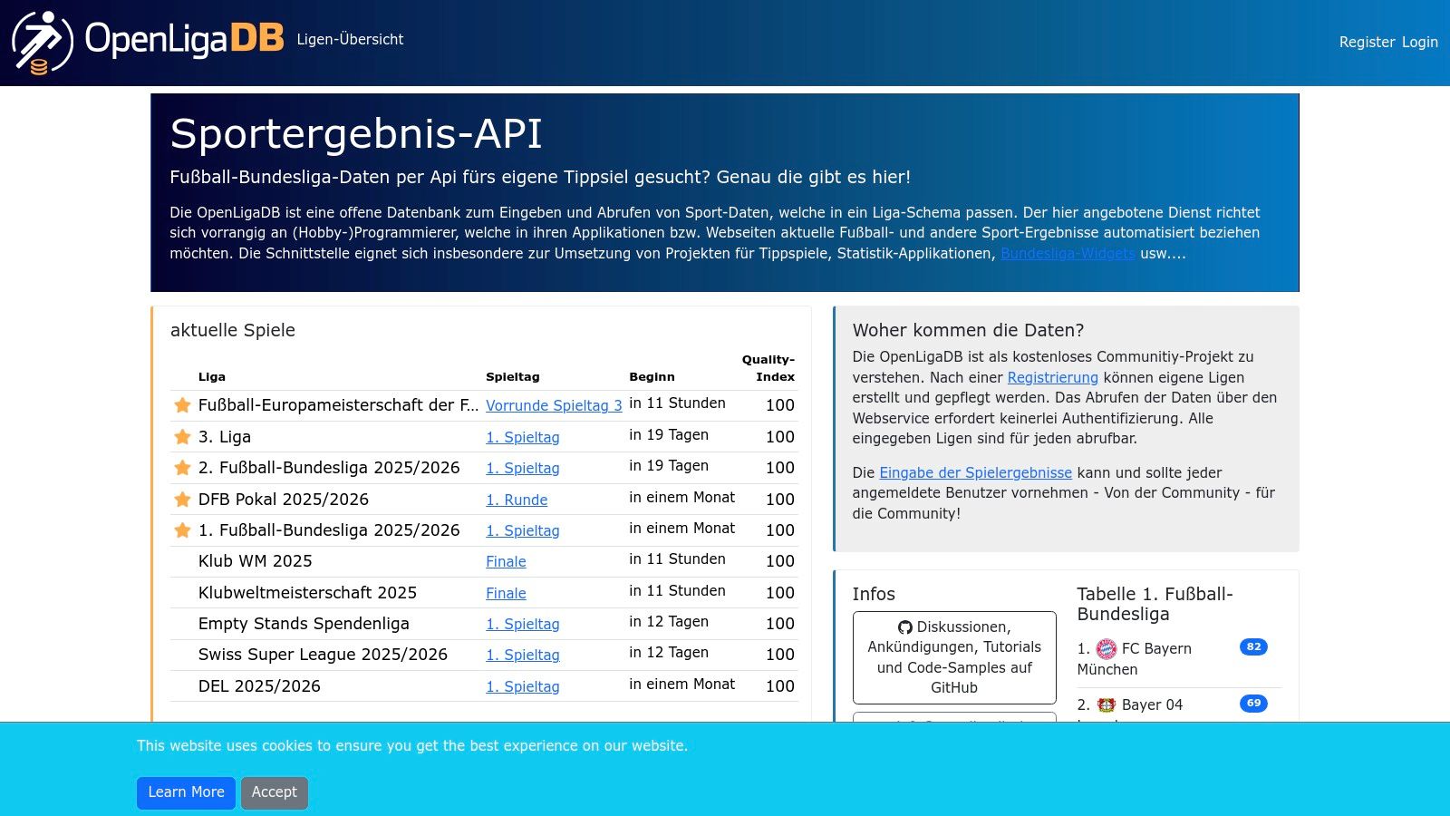This screenshot has width=1450, height=816.
Task: Follow the Registrierung link
Action: (1052, 378)
